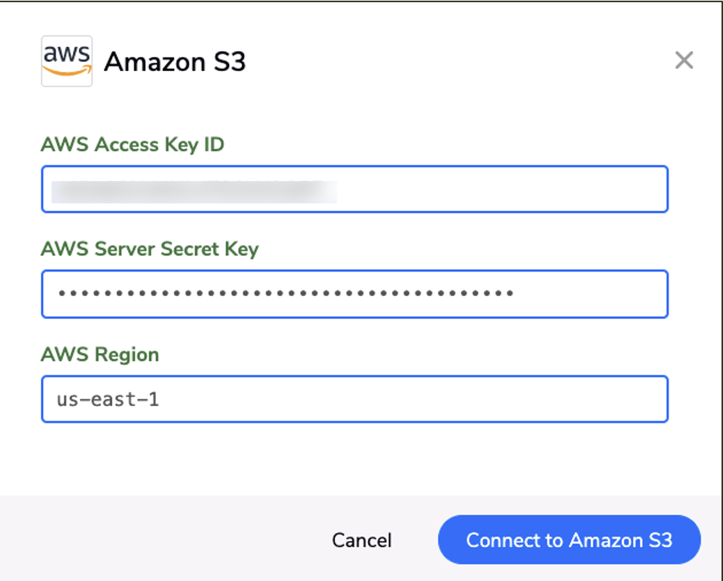Click the AWS Region label
723x581 pixels.
pos(100,355)
